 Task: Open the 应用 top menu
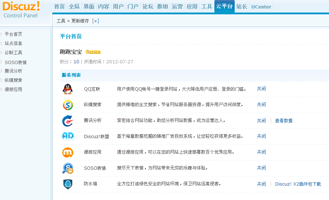(192, 7)
